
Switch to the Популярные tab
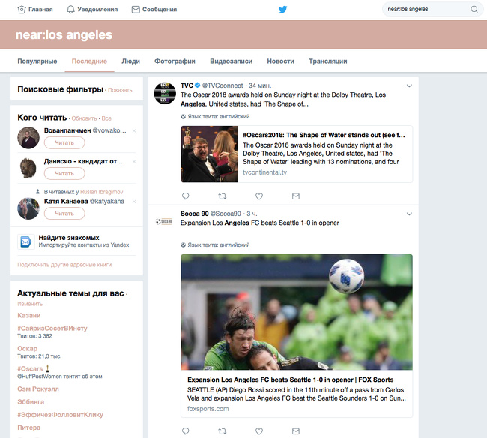[37, 61]
